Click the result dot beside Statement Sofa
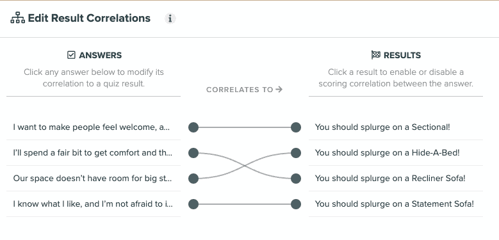This screenshot has width=499, height=240. (x=296, y=204)
